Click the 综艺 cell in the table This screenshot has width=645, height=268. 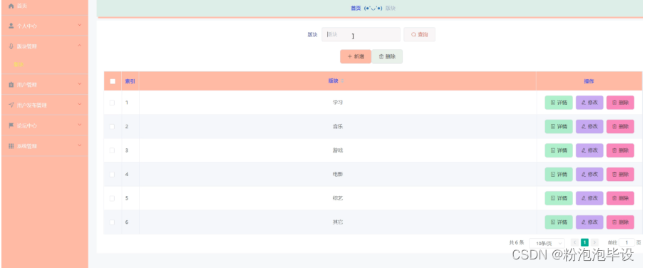(338, 198)
